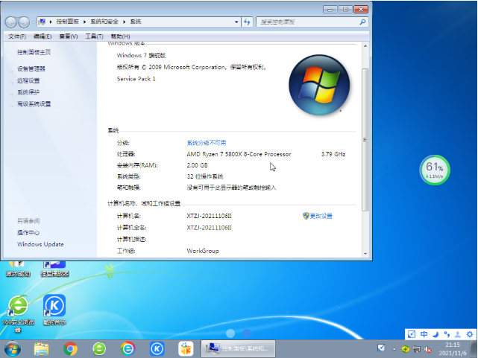Click the muted volume icon in system tray

[x=428, y=349]
